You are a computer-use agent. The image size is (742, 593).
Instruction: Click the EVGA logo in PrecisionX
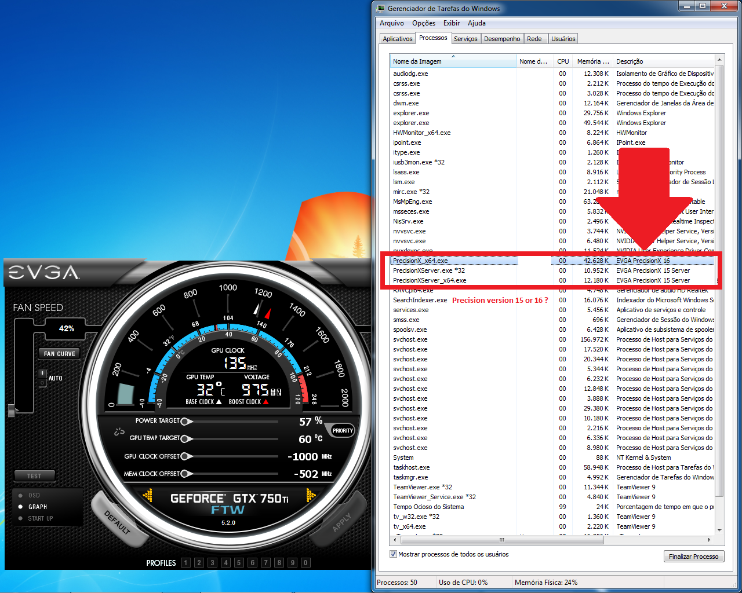click(x=43, y=272)
